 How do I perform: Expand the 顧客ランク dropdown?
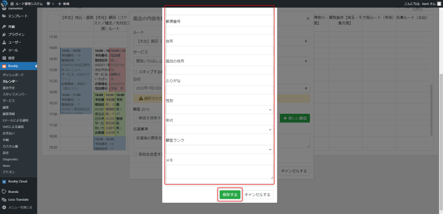pos(219,149)
